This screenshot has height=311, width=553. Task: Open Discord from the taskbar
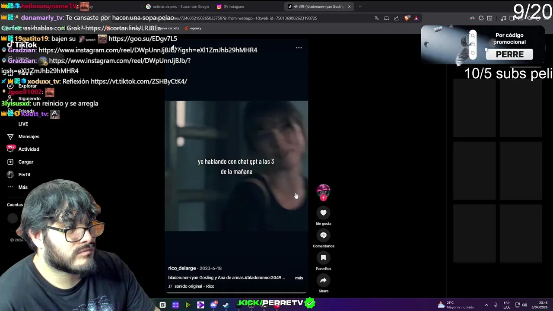[x=213, y=305]
